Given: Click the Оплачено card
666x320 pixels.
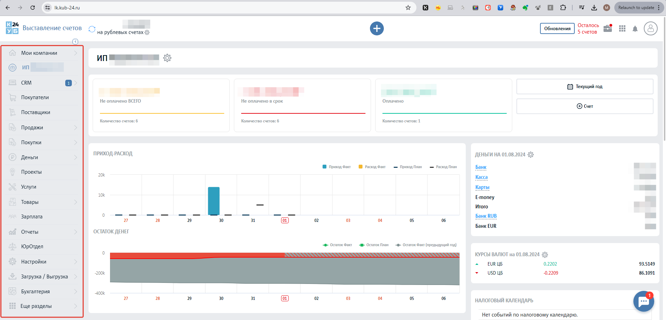Looking at the screenshot, I should [444, 105].
